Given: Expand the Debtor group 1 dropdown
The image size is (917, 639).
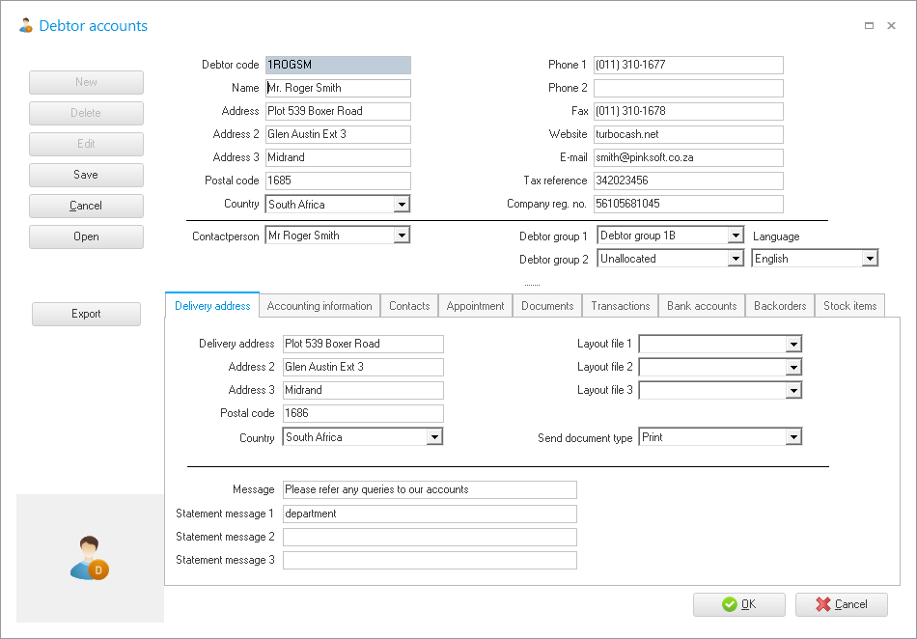Looking at the screenshot, I should 736,236.
